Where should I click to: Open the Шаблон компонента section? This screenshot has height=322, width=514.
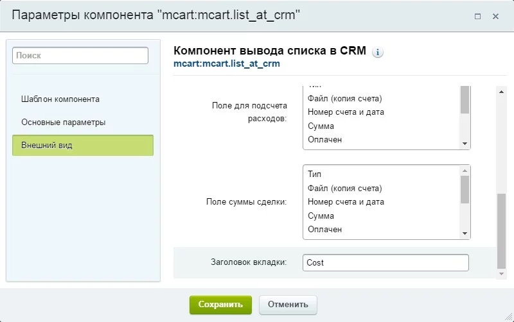click(x=60, y=99)
